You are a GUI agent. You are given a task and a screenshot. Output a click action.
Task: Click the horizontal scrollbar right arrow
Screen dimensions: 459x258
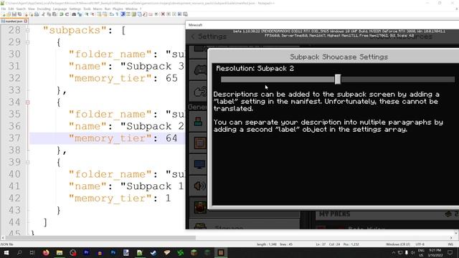(451, 238)
